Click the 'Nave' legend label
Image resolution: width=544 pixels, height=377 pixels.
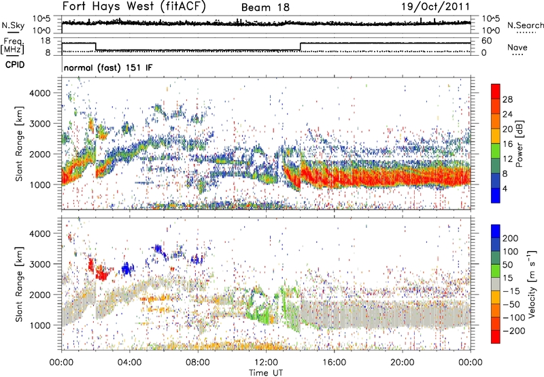517,47
